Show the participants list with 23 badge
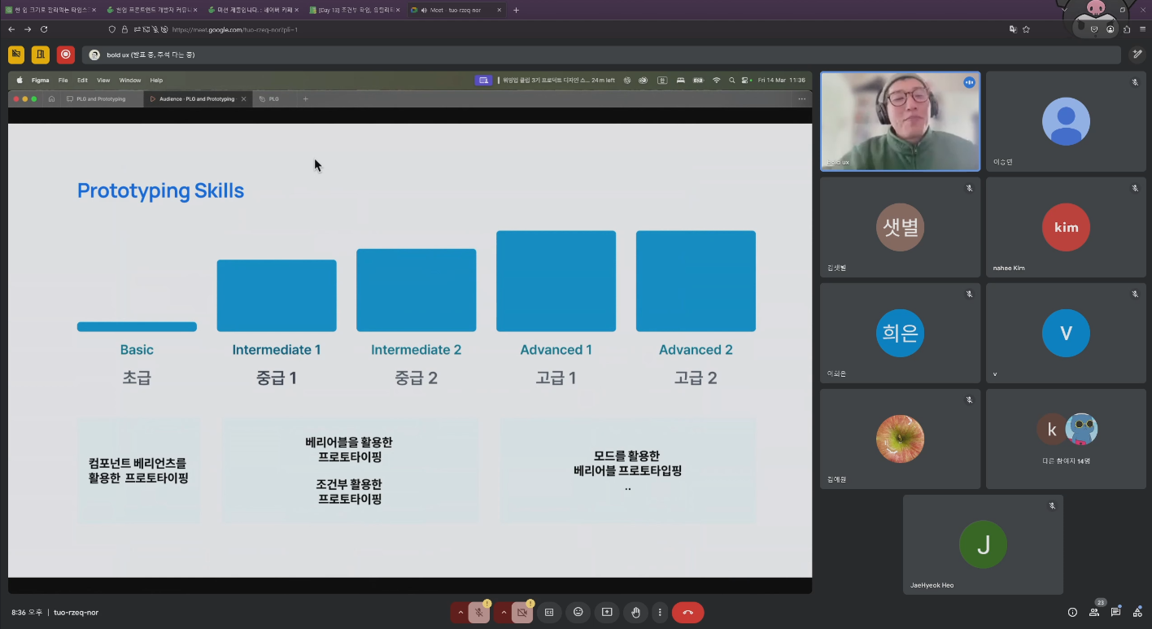The image size is (1152, 629). pyautogui.click(x=1094, y=612)
